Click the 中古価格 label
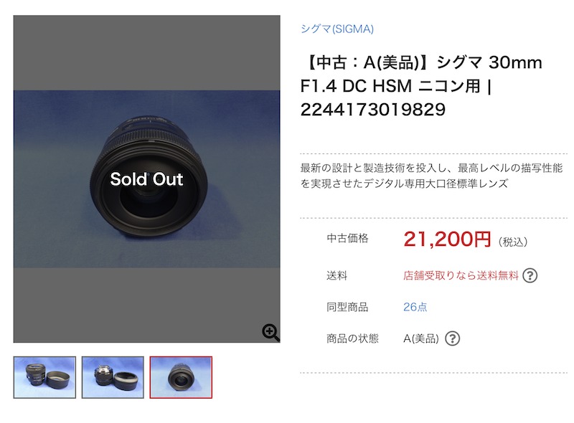The width and height of the screenshot is (574, 423). 347,239
